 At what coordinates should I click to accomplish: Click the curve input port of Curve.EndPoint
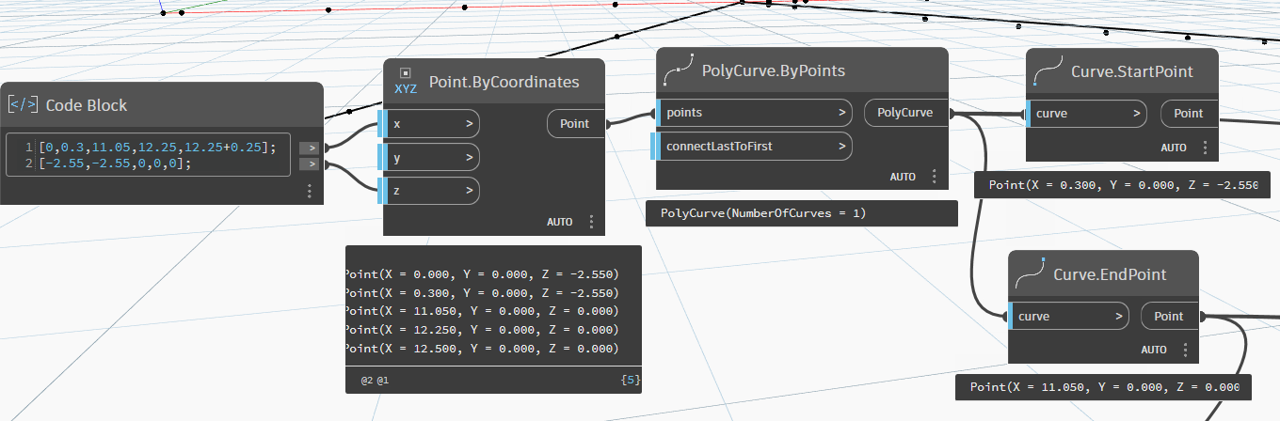pyautogui.click(x=1067, y=317)
